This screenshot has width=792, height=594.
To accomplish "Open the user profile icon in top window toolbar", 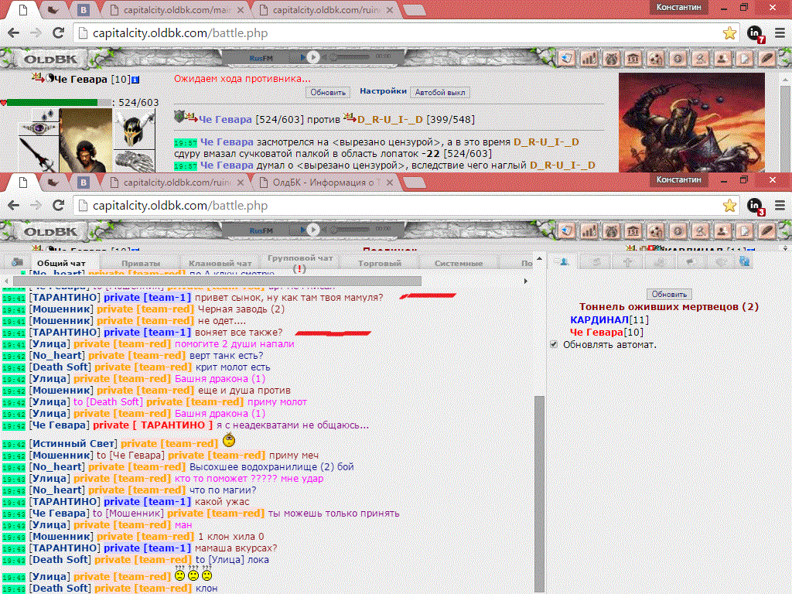I will (x=722, y=59).
